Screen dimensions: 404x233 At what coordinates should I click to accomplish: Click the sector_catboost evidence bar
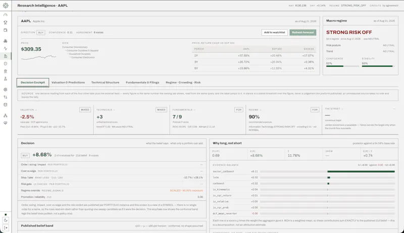pos(327,171)
